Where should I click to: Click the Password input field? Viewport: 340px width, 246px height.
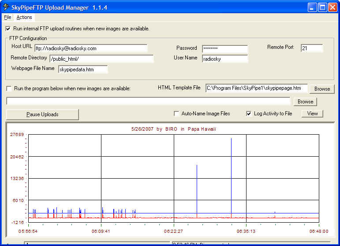pos(225,48)
